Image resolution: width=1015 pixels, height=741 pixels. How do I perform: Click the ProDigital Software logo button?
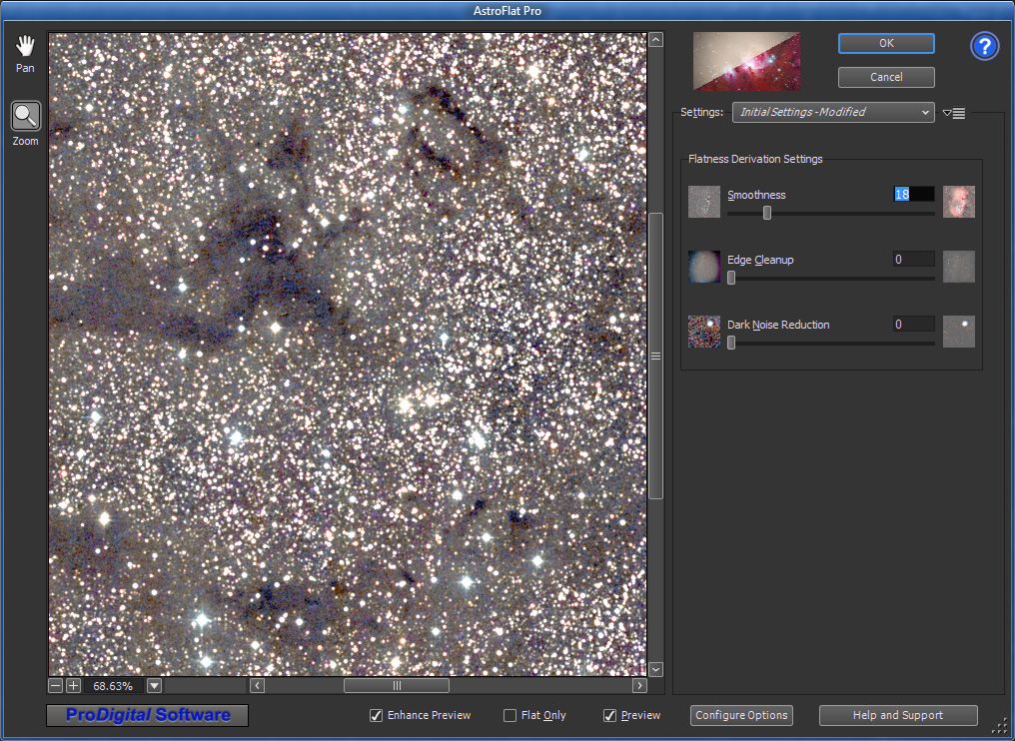point(148,715)
